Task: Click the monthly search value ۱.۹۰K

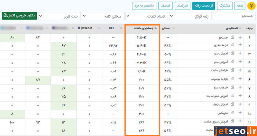Action: click(141, 71)
